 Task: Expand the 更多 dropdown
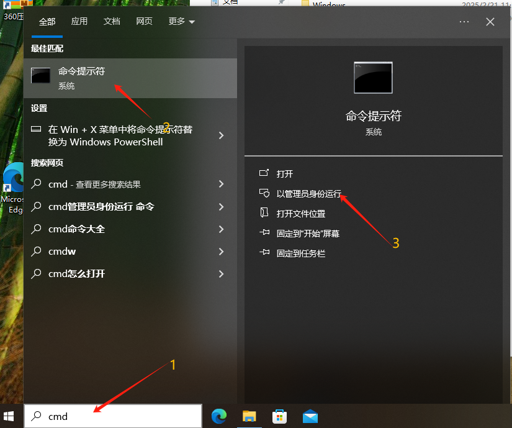point(181,21)
